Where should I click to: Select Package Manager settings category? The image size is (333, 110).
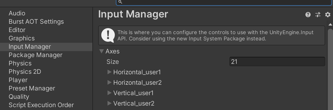tap(35, 55)
